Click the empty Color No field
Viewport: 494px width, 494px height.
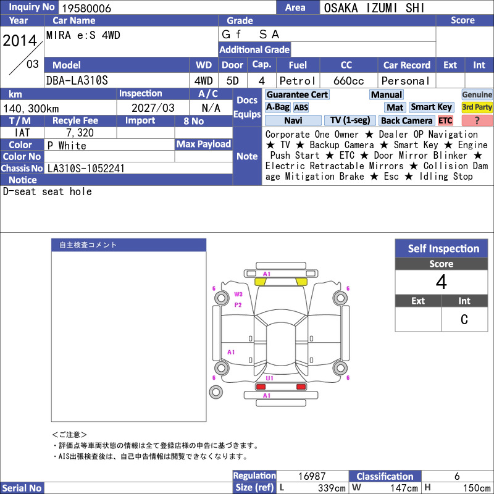(x=109, y=157)
